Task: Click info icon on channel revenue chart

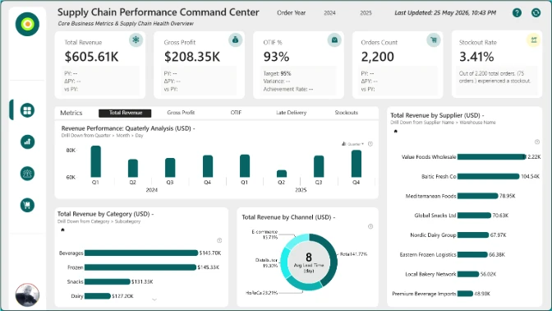Action: pyautogui.click(x=370, y=226)
